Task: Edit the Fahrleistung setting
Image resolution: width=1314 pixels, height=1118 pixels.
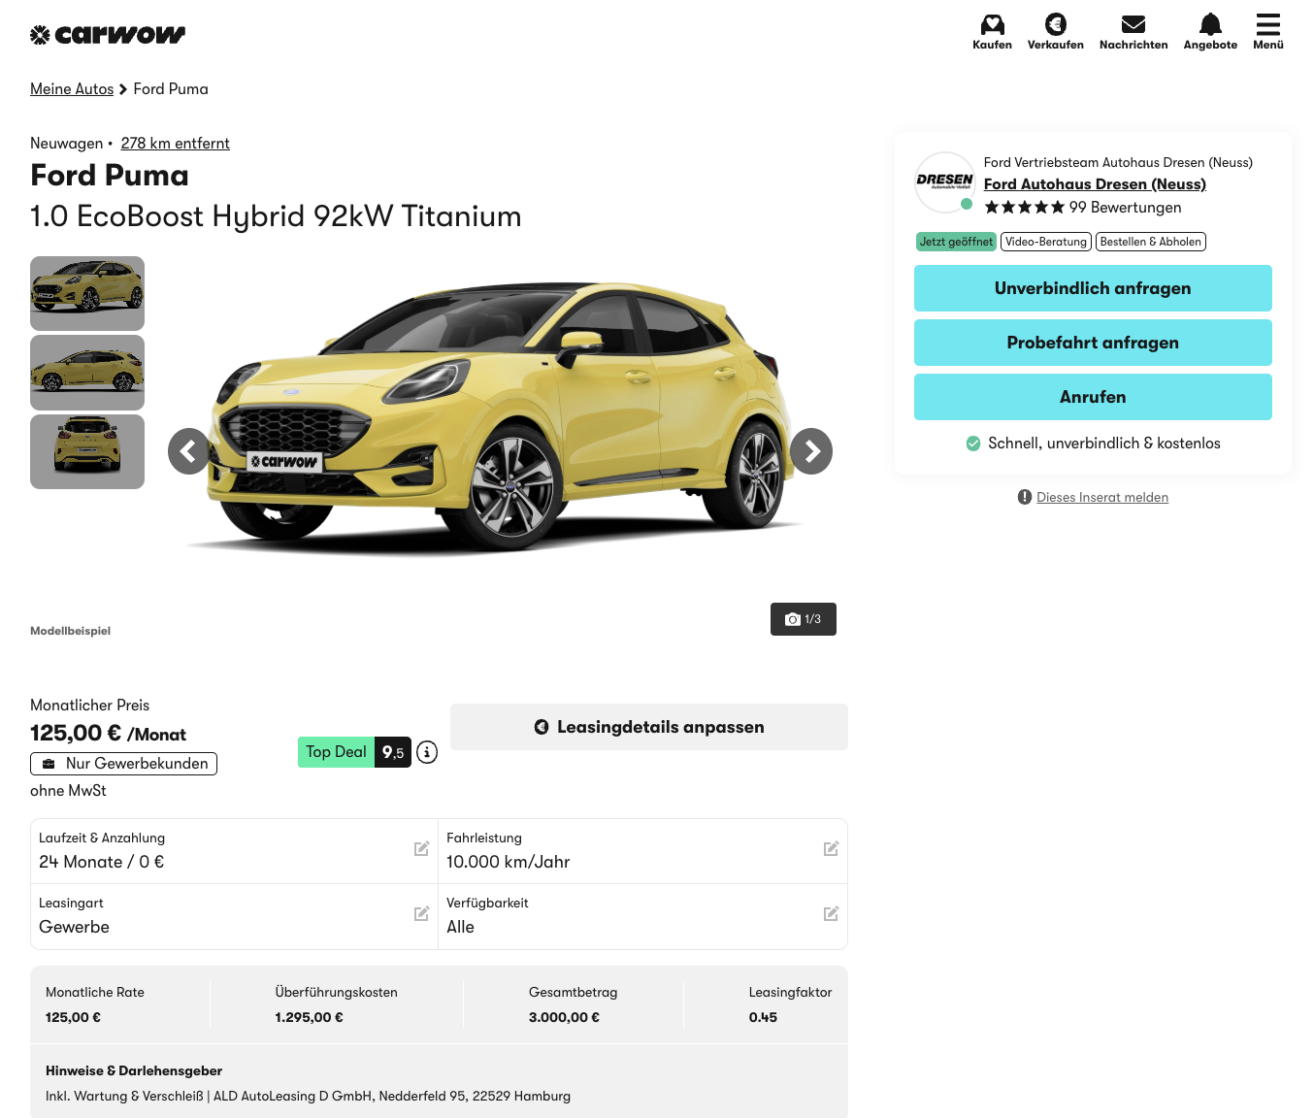Action: click(831, 849)
